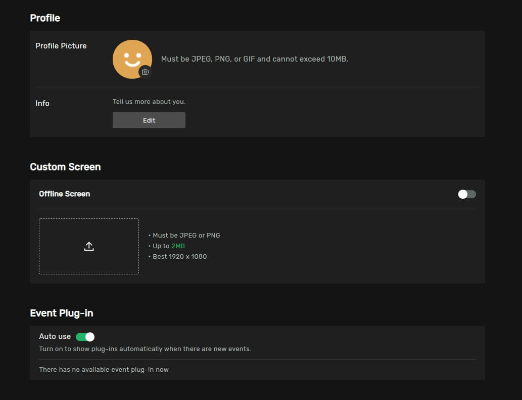Click the 'Must be JPEG or PNG' bullet
The height and width of the screenshot is (400, 522).
tap(185, 236)
